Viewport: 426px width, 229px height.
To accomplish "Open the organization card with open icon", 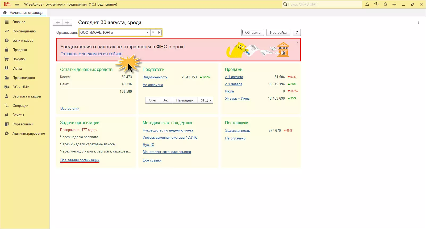I will [x=159, y=32].
